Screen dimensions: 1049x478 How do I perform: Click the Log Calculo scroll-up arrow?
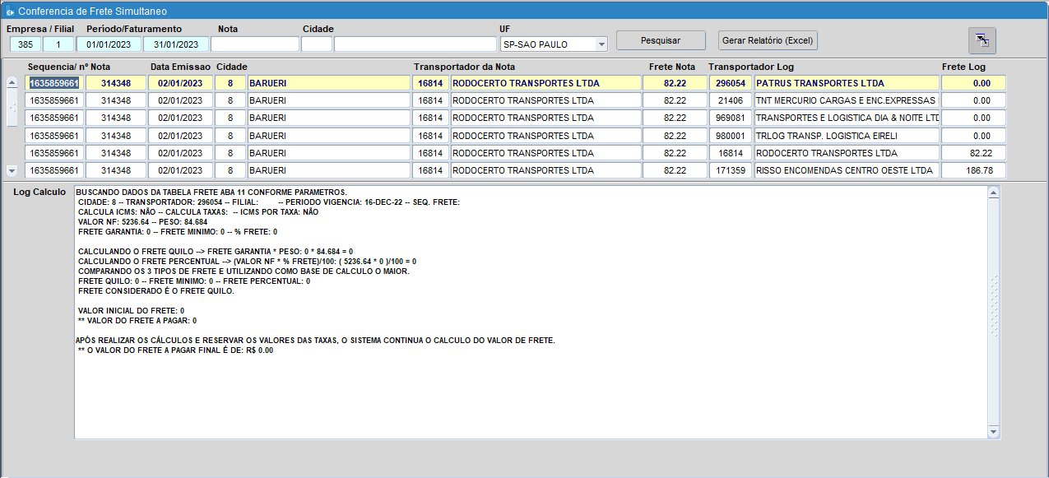993,193
